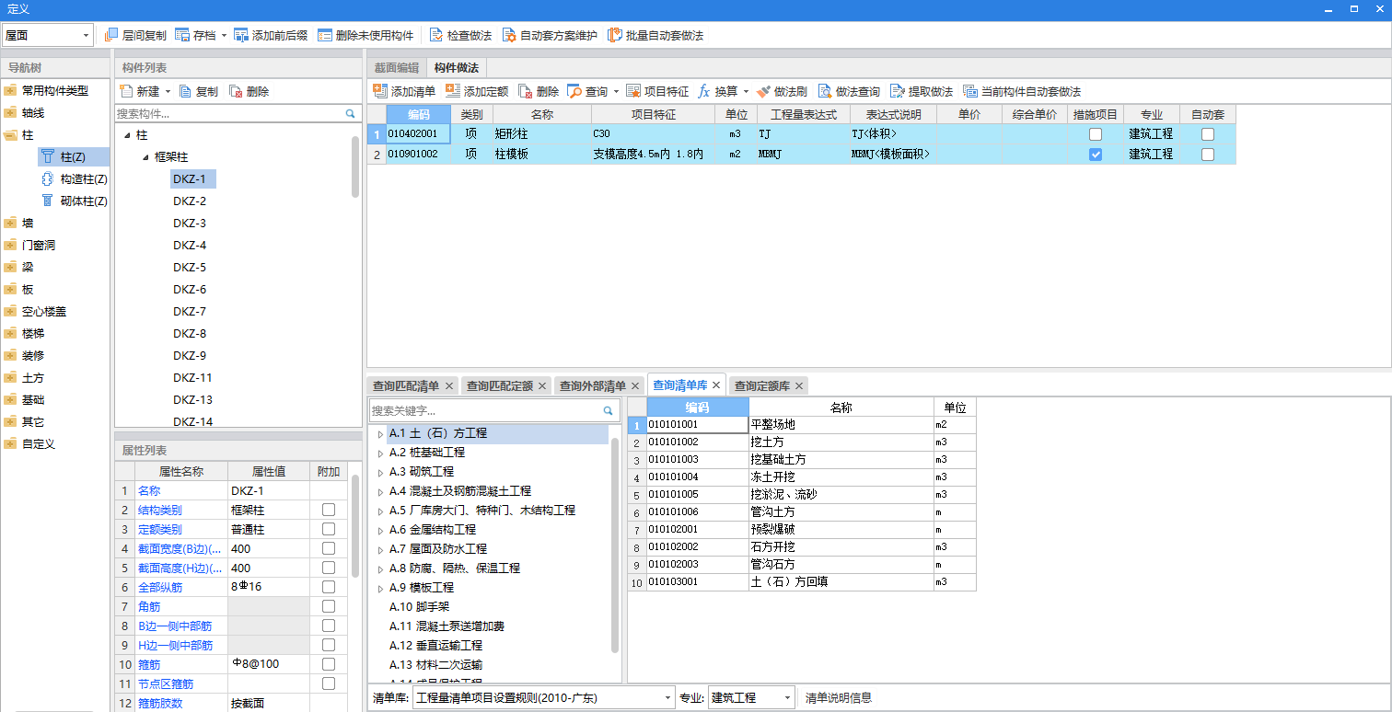Uncheck 措施项目 for 柱模板 row
Viewport: 1392px width, 712px height.
point(1096,155)
